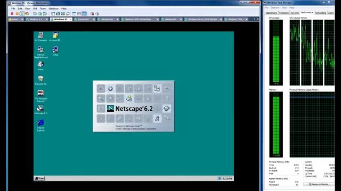Select the Setup icon on the desktop

[x=55, y=51]
